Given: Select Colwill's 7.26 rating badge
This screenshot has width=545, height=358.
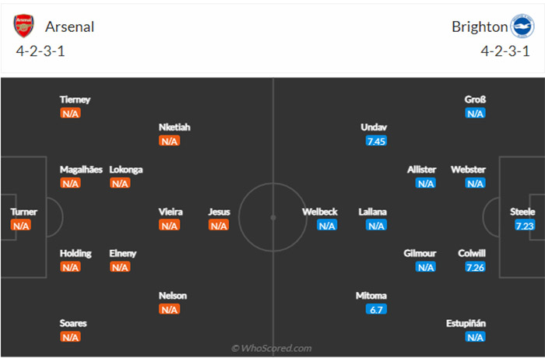Looking at the screenshot, I should point(475,267).
